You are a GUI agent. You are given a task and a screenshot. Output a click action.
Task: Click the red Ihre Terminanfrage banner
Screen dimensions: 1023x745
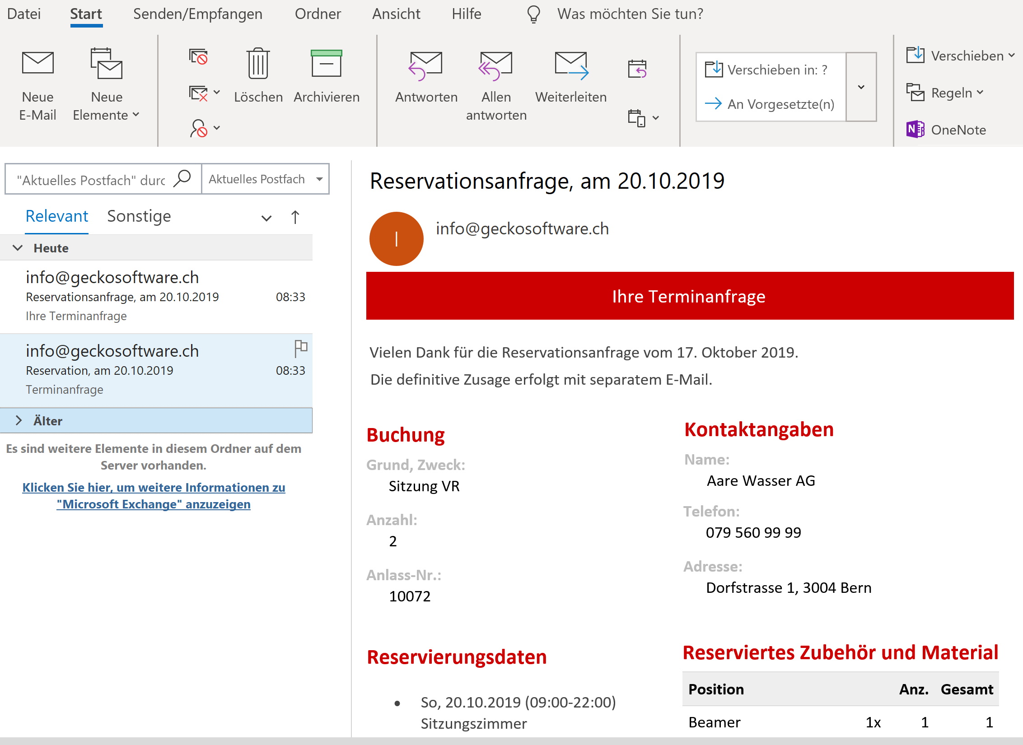pos(690,296)
